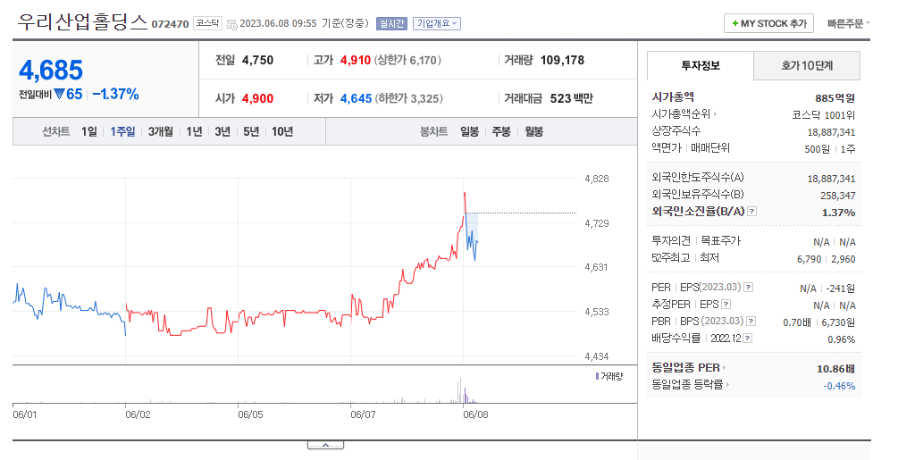Open help icon beside 배당수익률 2022.12
Screen dimensions: 898x460
tap(747, 339)
